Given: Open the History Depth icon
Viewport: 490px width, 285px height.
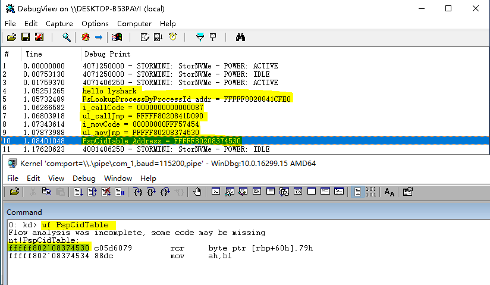Looking at the screenshot, I should (x=213, y=37).
